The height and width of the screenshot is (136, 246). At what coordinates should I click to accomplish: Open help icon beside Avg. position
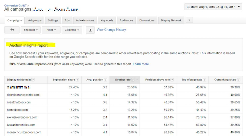pyautogui.click(x=106, y=80)
